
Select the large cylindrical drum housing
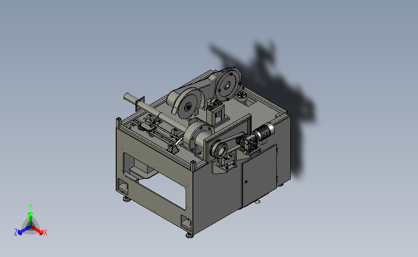[x=198, y=136]
